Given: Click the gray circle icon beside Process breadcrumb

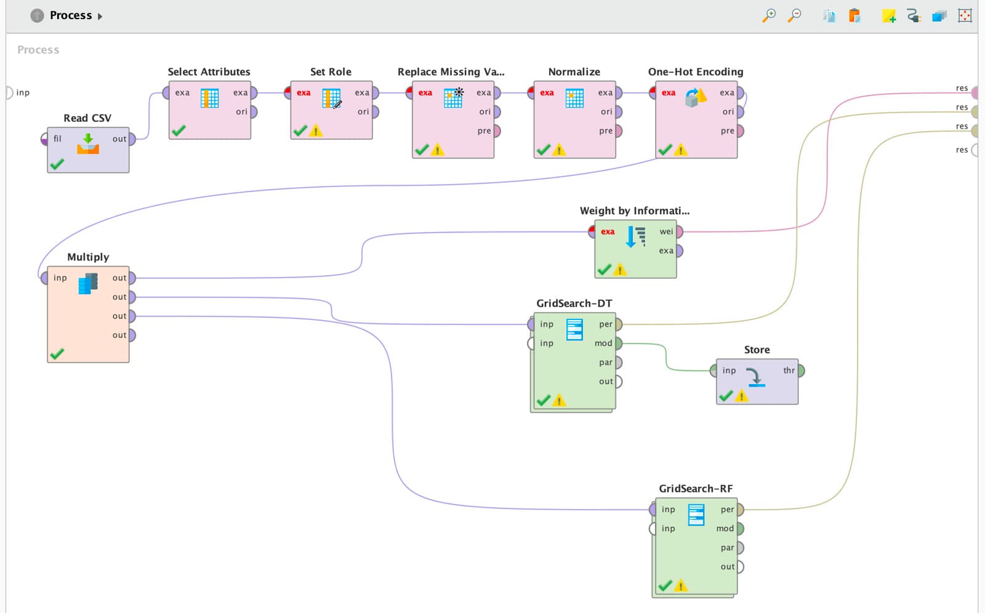Looking at the screenshot, I should tap(37, 15).
